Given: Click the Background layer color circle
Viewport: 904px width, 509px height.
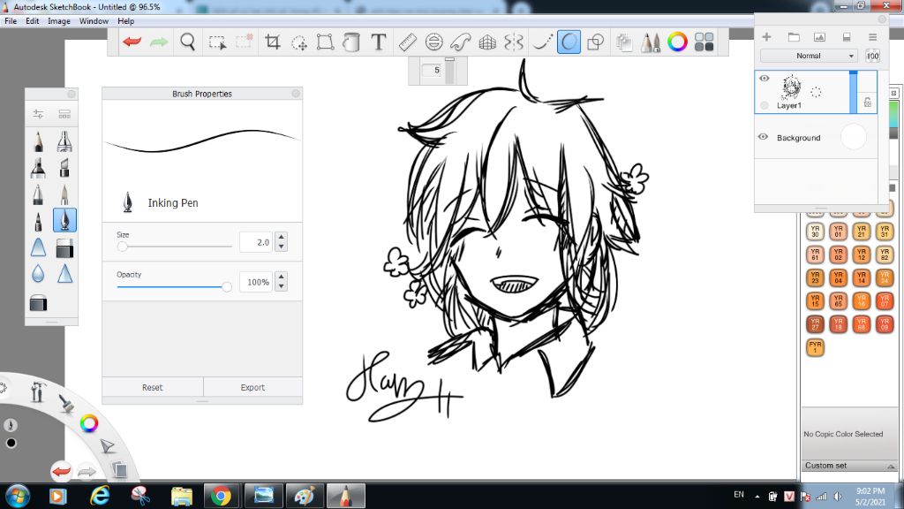Looking at the screenshot, I should [x=854, y=137].
